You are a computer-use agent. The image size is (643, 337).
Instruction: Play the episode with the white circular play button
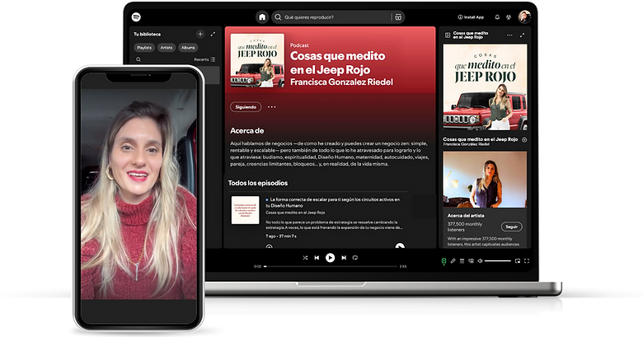click(400, 246)
